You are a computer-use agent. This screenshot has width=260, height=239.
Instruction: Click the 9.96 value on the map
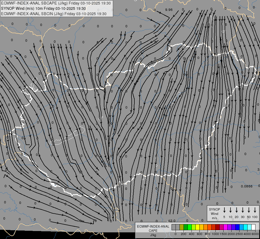point(169,10)
